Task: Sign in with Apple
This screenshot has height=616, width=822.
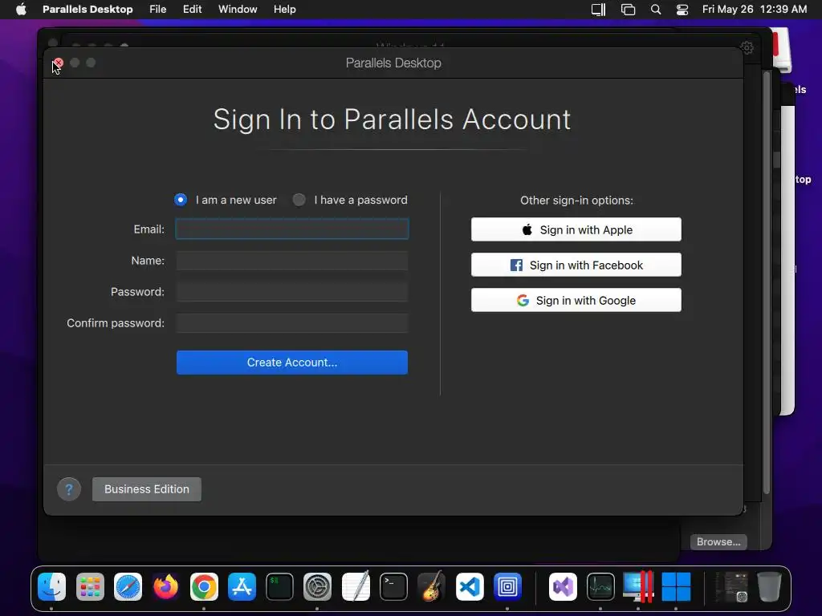Action: click(x=576, y=229)
